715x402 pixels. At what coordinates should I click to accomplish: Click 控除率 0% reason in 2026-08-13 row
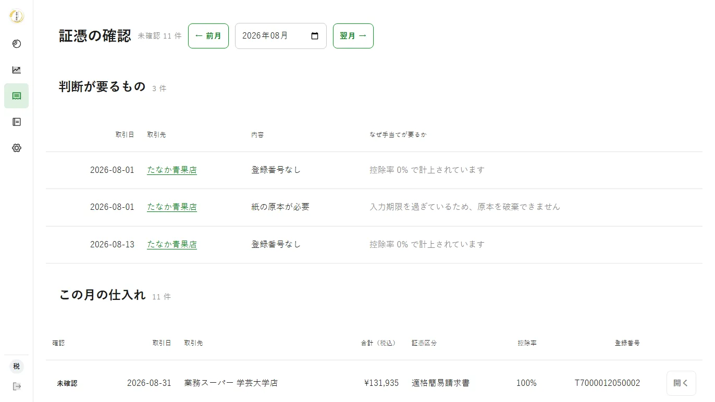[427, 244]
